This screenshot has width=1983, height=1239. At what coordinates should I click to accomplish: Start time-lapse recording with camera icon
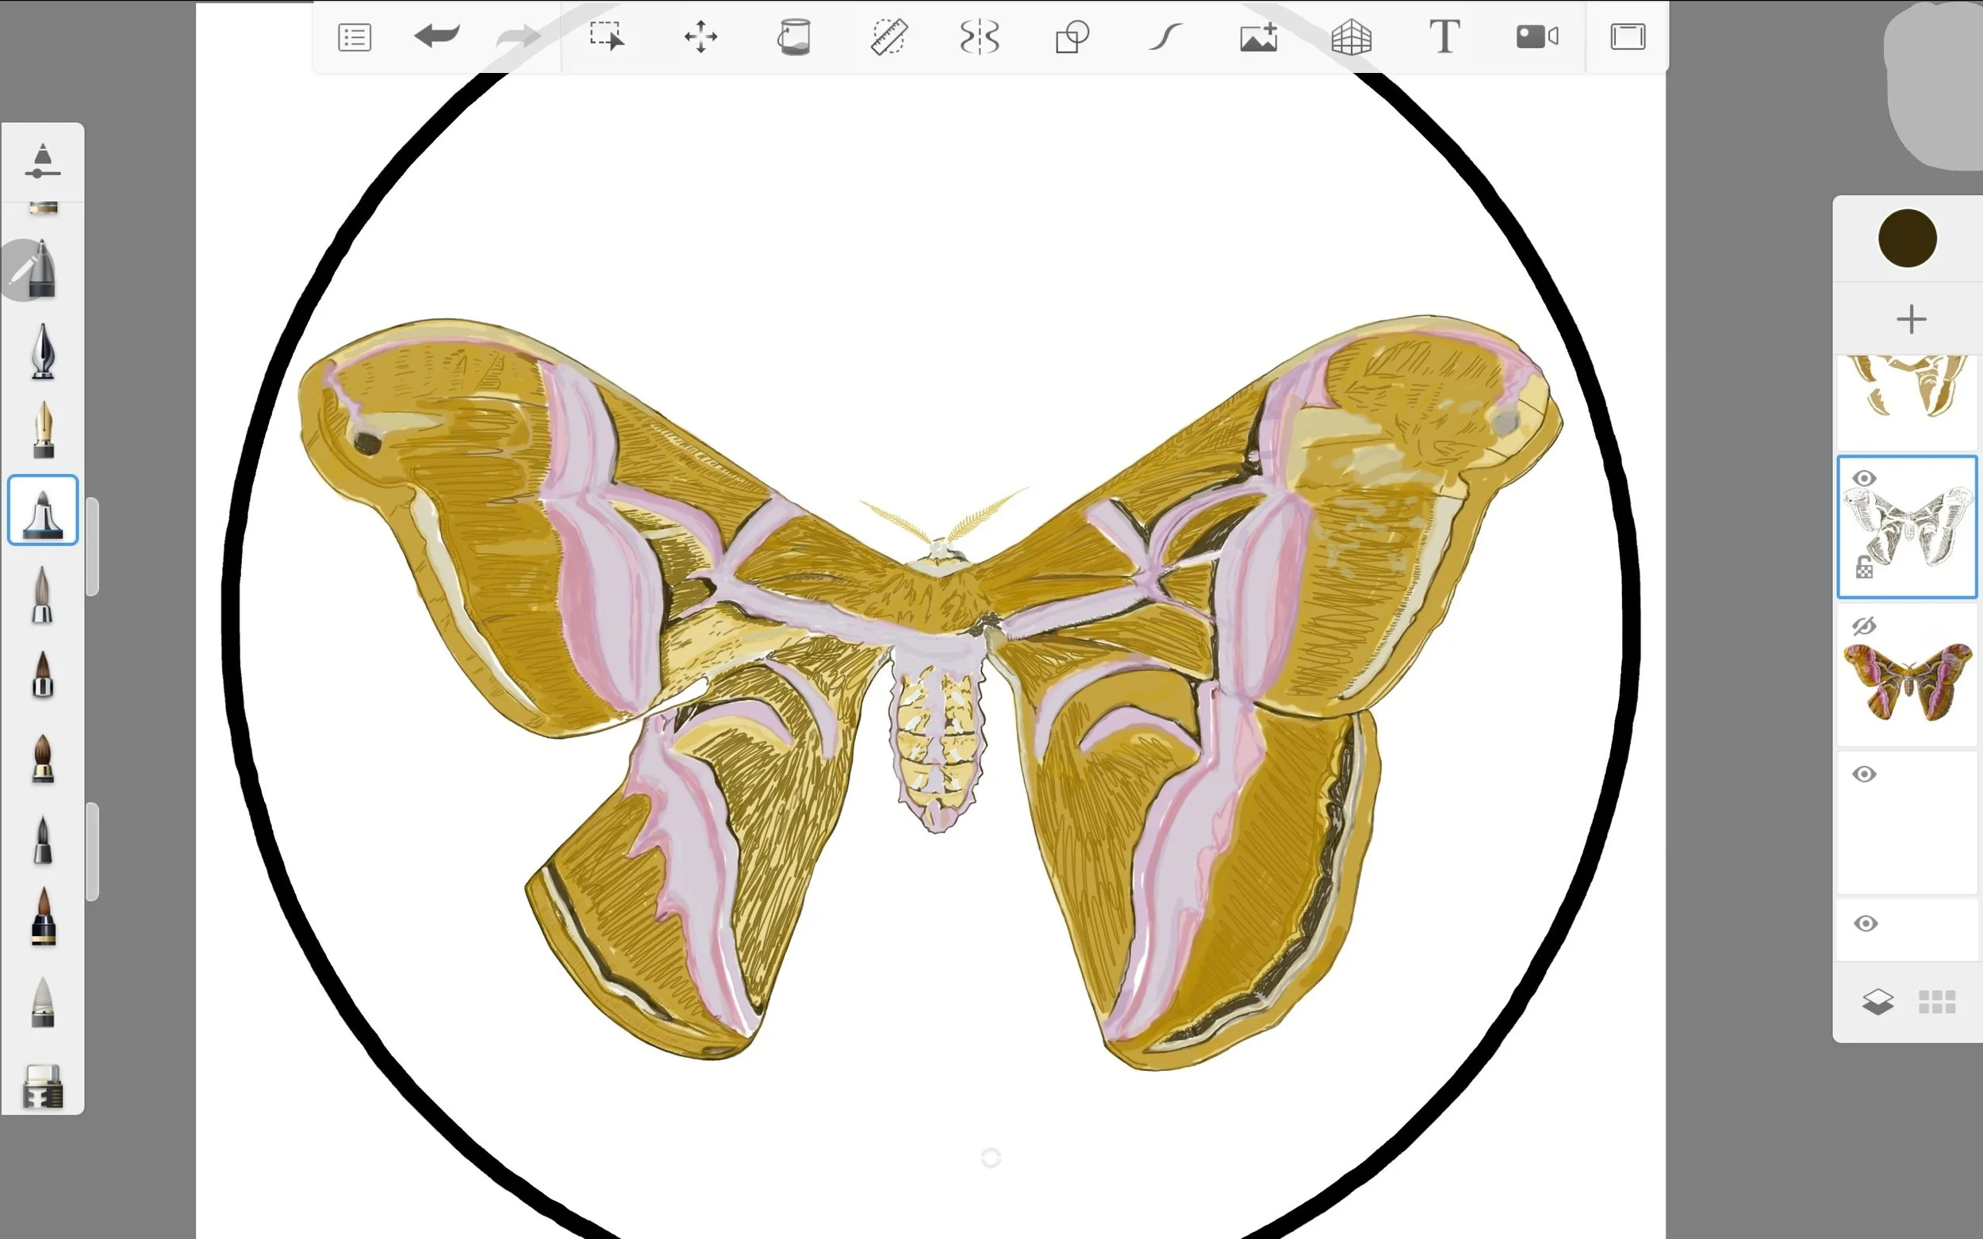[1537, 37]
